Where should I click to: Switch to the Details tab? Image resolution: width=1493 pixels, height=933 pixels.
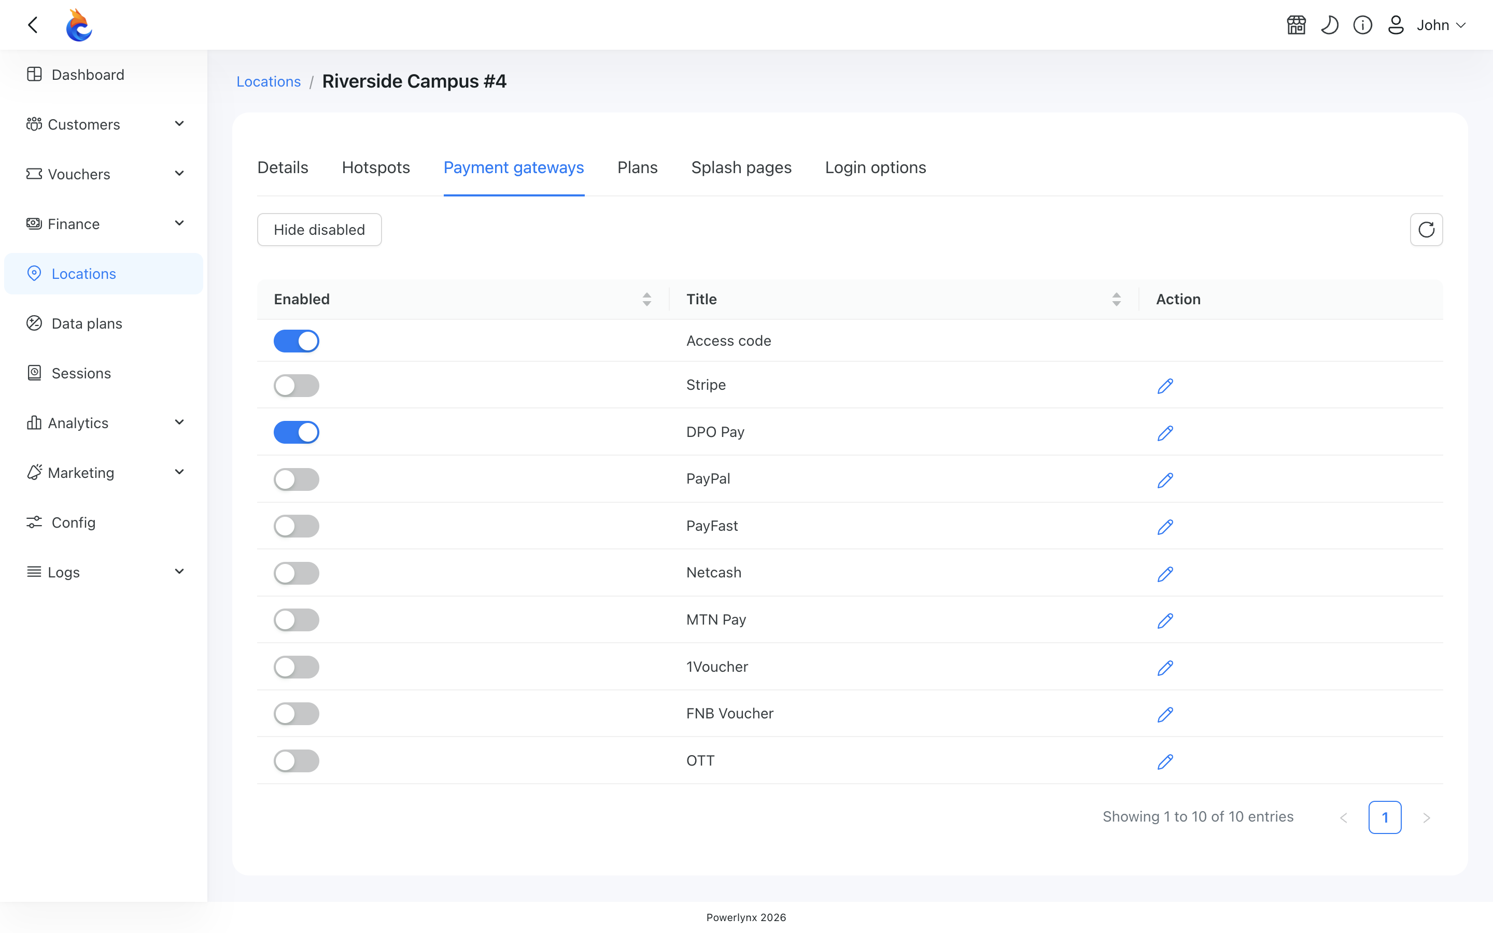point(283,167)
